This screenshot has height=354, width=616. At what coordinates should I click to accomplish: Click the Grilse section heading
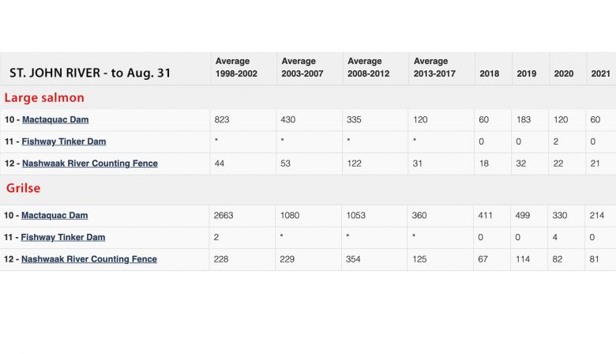(x=23, y=190)
